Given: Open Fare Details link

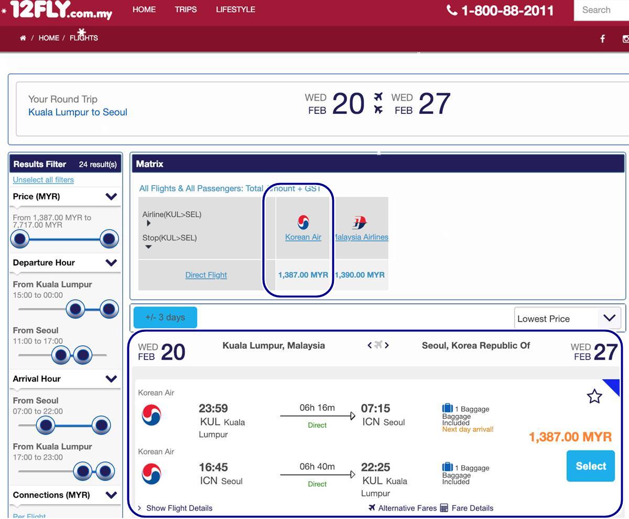Looking at the screenshot, I should click(472, 508).
